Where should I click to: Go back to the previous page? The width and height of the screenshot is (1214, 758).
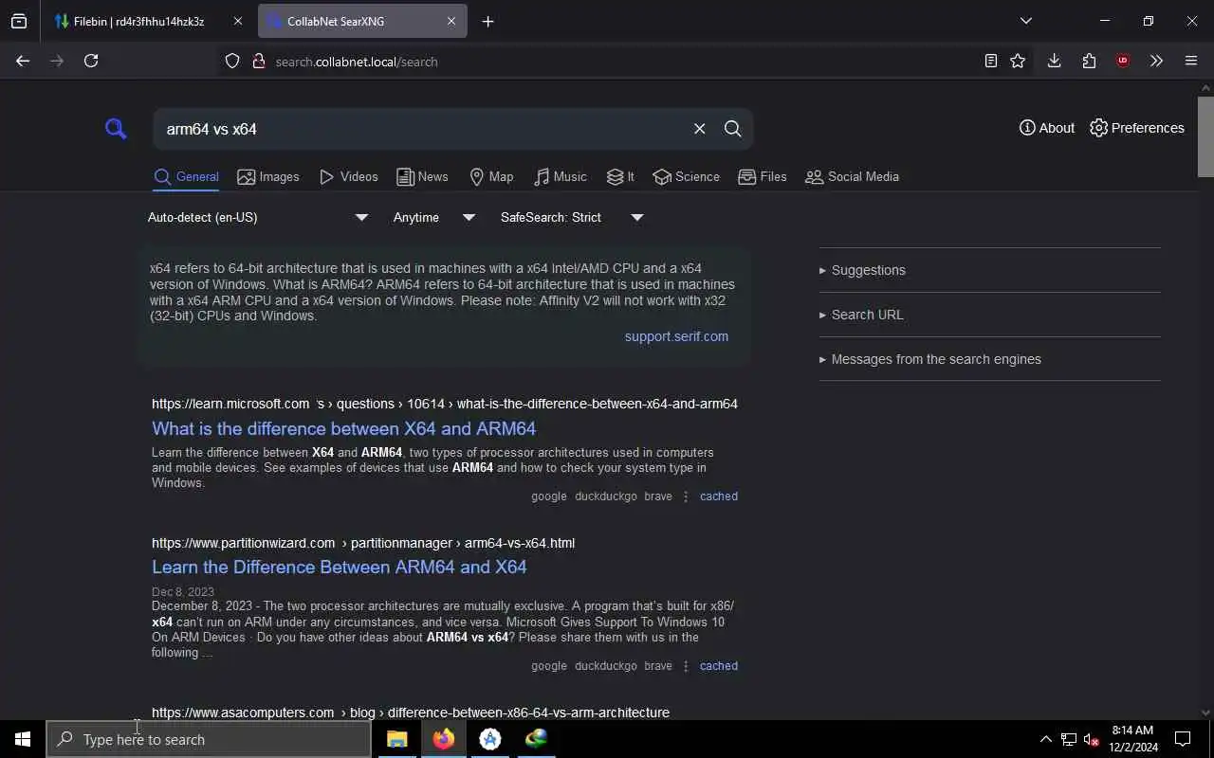[23, 61]
